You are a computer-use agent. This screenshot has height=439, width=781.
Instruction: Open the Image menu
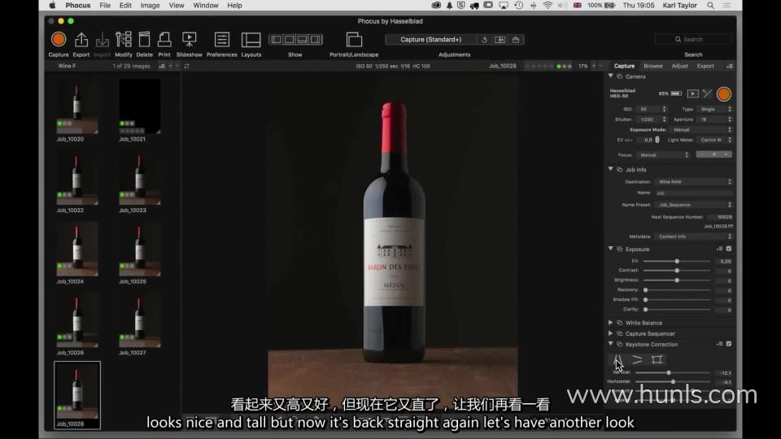pyautogui.click(x=150, y=6)
